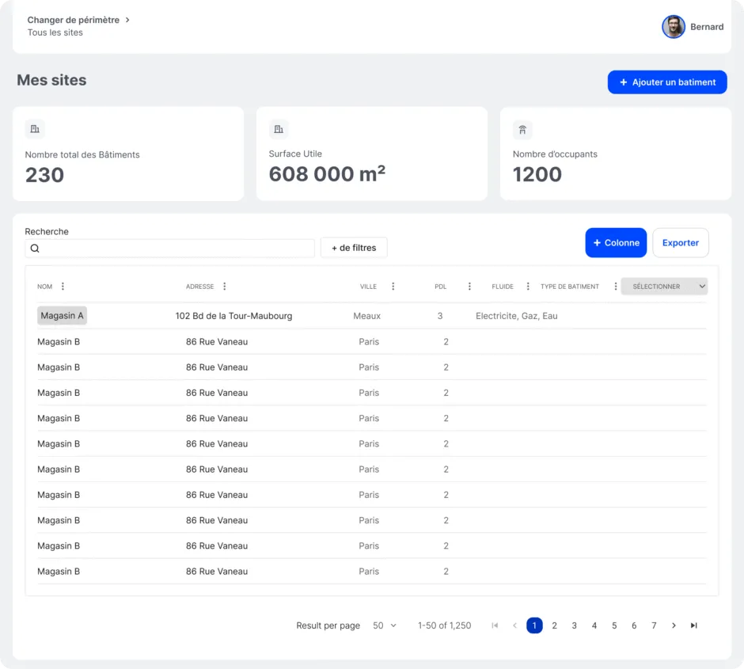
Task: Open the NOM column options menu
Action: pyautogui.click(x=63, y=287)
